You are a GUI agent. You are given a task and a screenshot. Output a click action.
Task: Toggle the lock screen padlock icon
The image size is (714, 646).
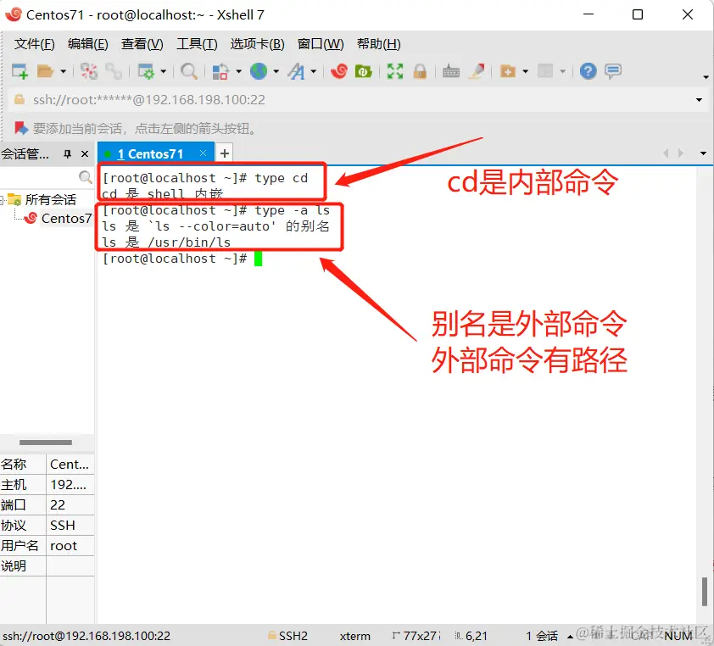tap(420, 71)
